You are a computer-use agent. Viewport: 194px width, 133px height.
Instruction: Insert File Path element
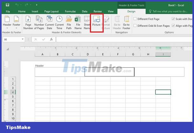pos(69,23)
